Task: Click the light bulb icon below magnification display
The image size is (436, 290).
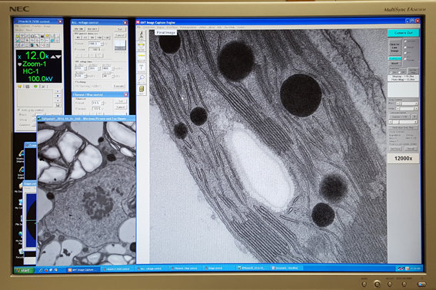Action: (20, 87)
